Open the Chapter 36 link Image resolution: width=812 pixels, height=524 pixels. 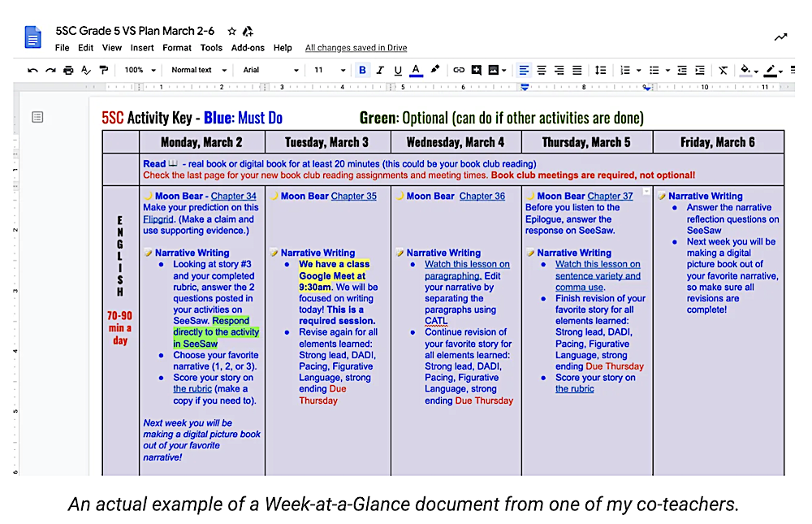[482, 197]
